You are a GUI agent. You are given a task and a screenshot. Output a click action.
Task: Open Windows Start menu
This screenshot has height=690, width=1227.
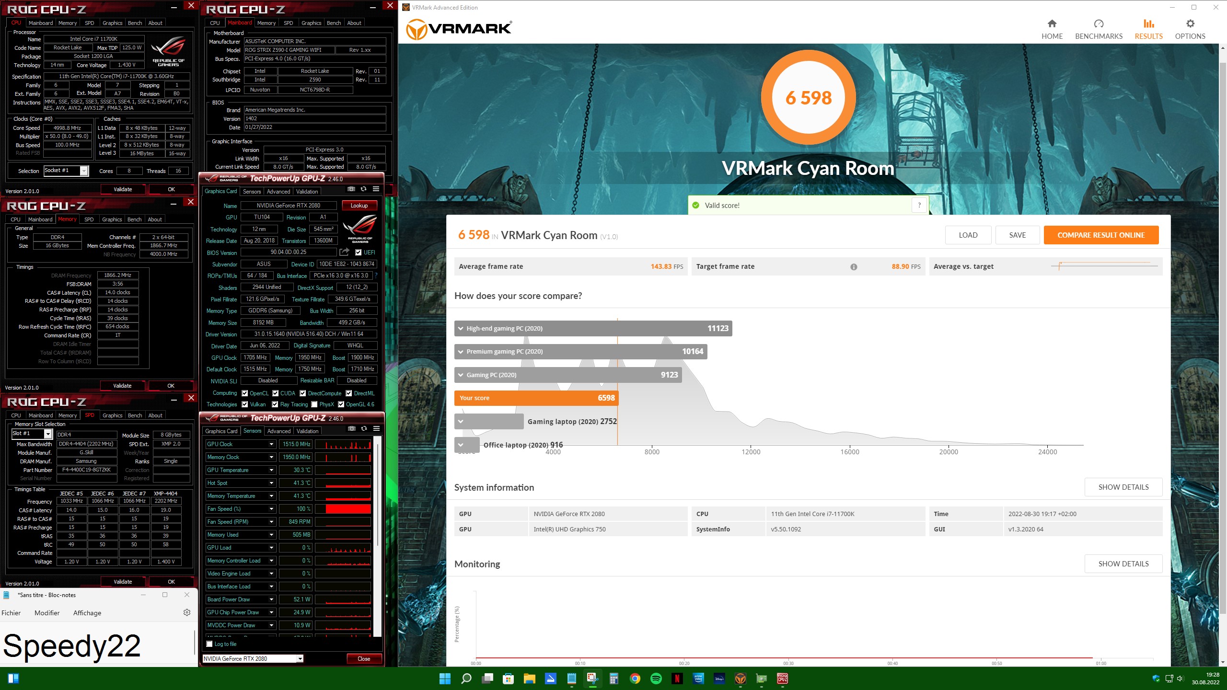pyautogui.click(x=445, y=678)
